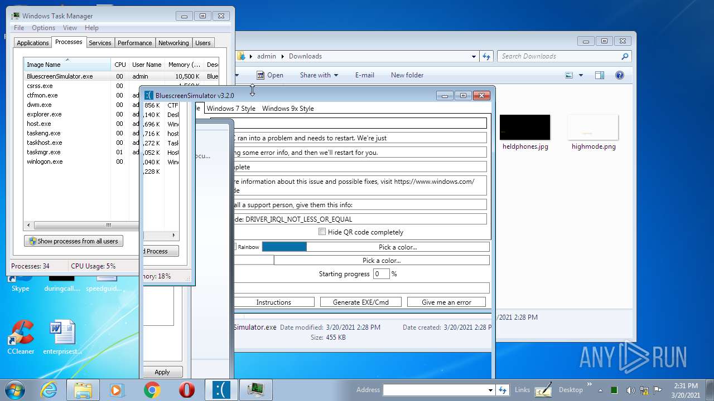Click the BluescreenSimulator title bar icon
The image size is (714, 401).
tap(148, 95)
